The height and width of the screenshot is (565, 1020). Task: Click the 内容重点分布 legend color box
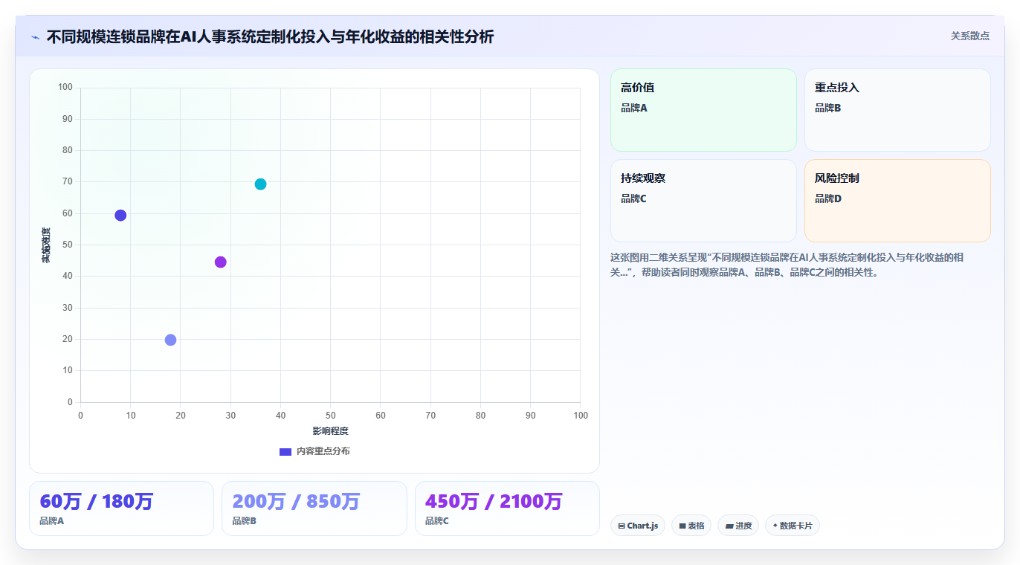[x=285, y=451]
